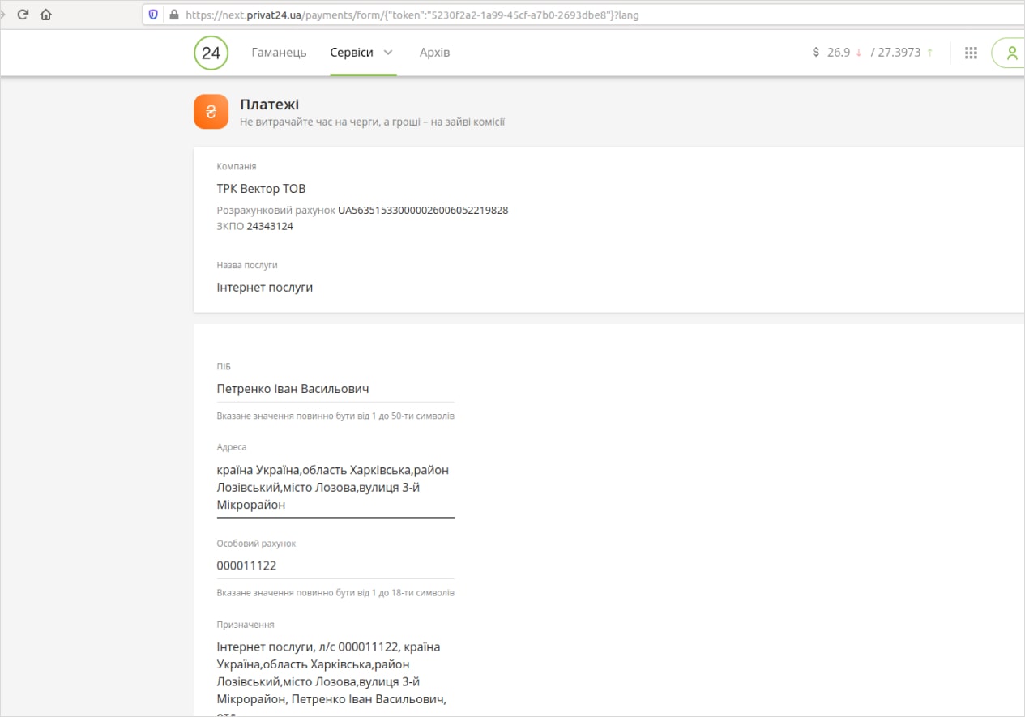This screenshot has width=1025, height=717.
Task: Click the Компанія label
Action: tap(237, 166)
